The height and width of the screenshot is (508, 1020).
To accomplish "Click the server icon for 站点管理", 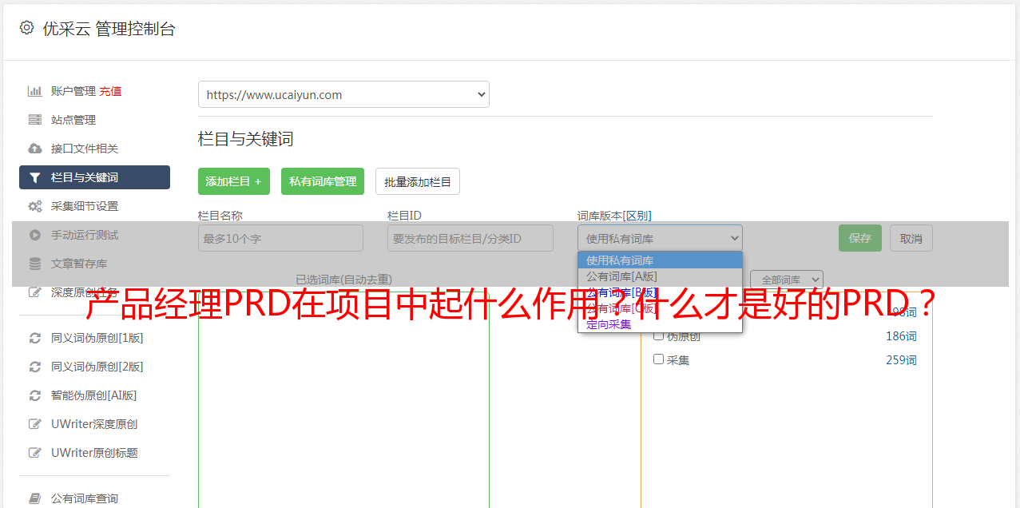I will click(34, 120).
